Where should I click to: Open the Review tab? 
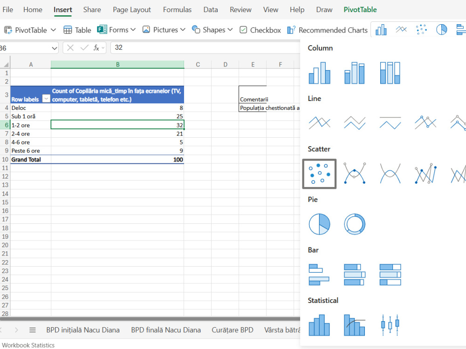(240, 9)
